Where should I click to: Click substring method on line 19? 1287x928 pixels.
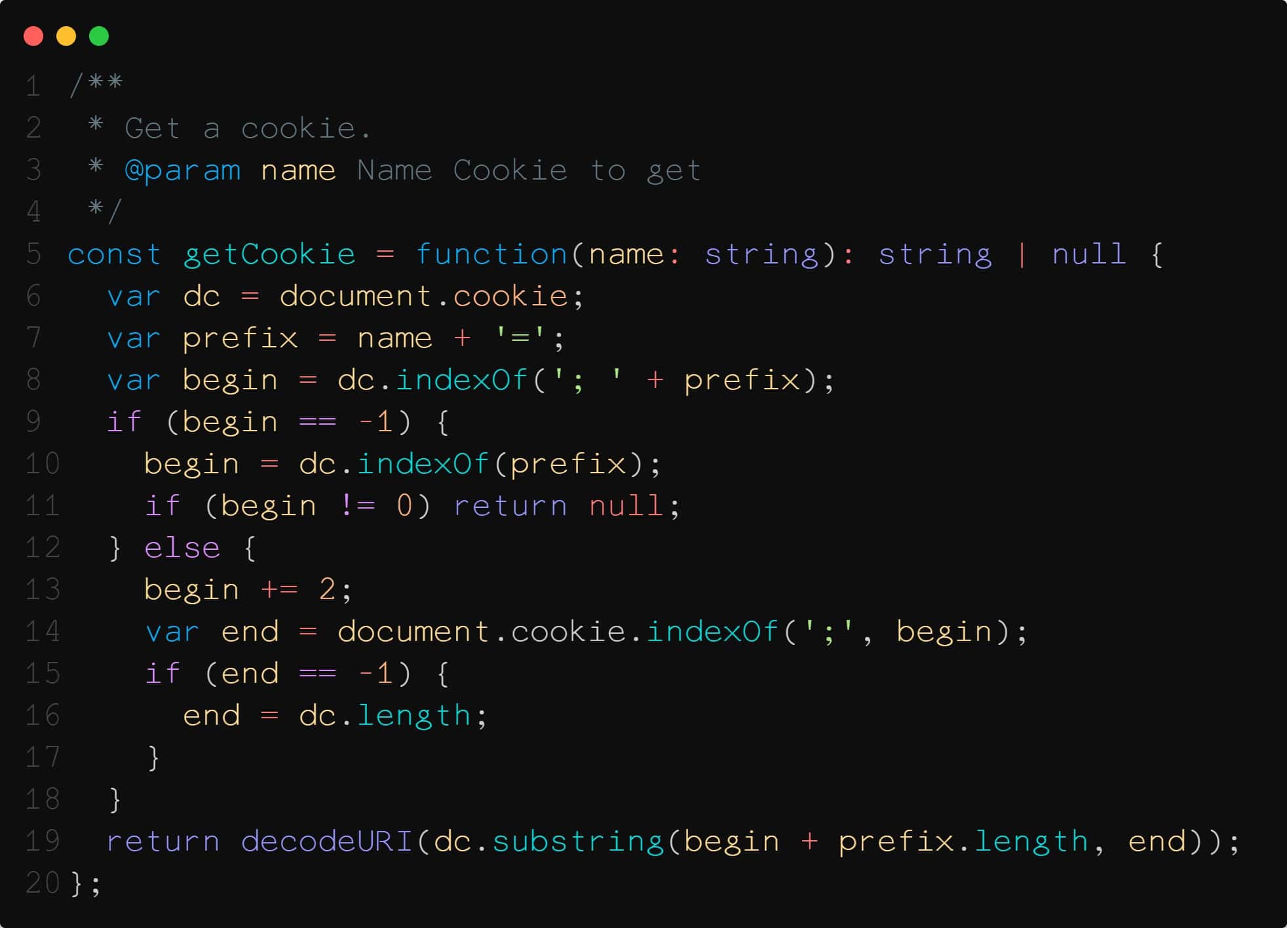tap(578, 841)
